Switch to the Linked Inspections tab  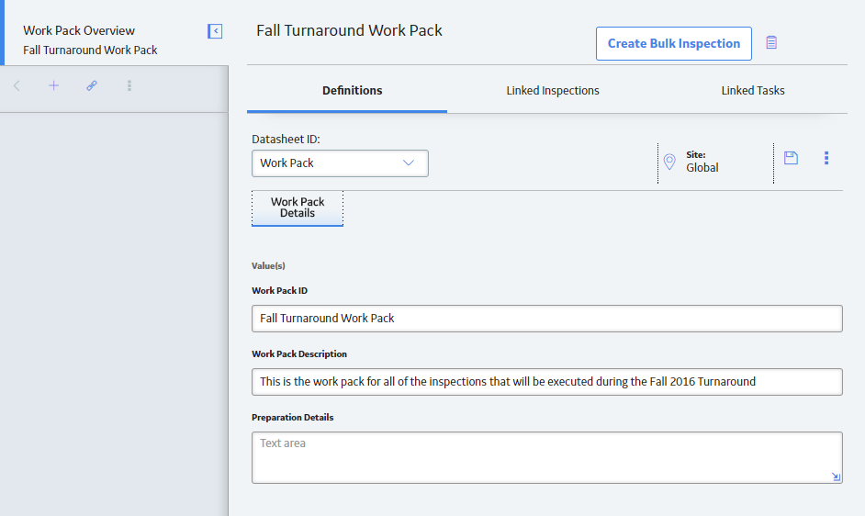pyautogui.click(x=553, y=91)
